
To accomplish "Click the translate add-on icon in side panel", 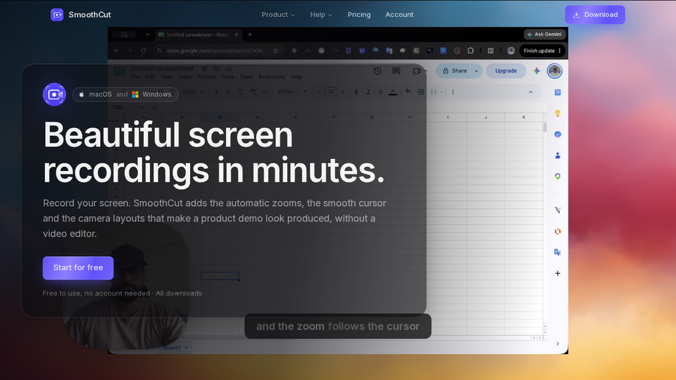I will coord(558,252).
